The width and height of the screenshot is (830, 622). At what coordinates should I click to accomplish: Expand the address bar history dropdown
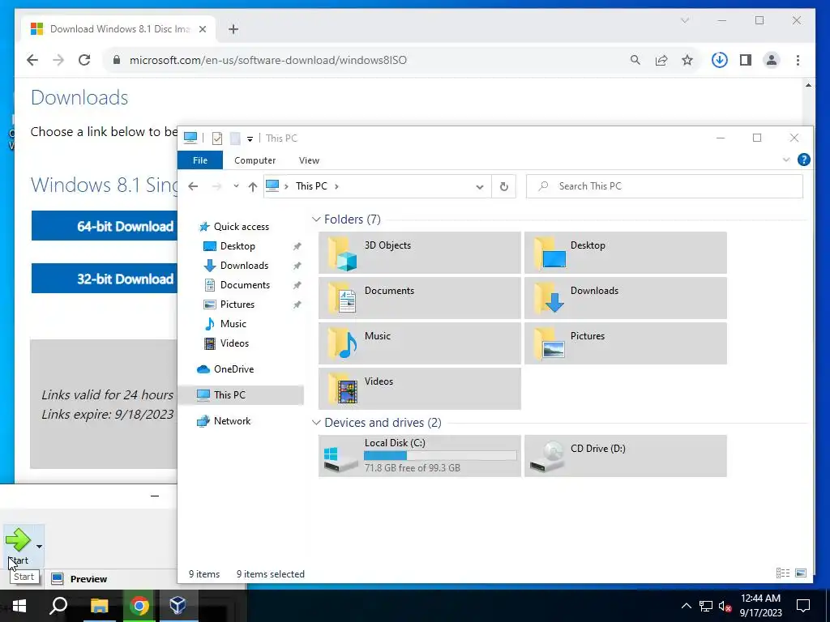(480, 187)
